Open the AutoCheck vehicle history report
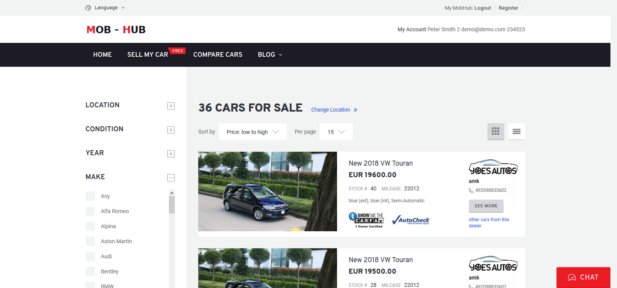617x288 pixels. tap(411, 220)
